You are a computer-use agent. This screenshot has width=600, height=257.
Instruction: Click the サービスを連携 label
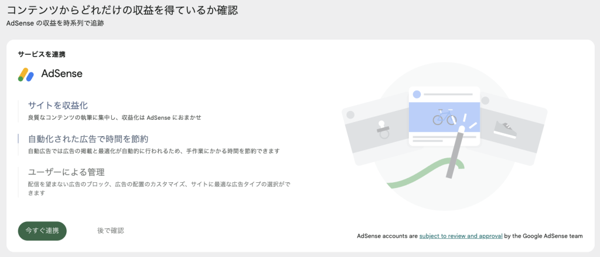42,54
